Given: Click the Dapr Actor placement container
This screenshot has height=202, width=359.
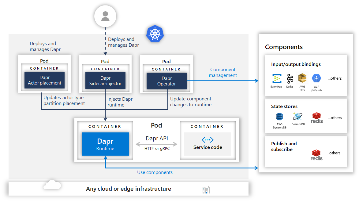Looking at the screenshot, I should coord(44,79).
